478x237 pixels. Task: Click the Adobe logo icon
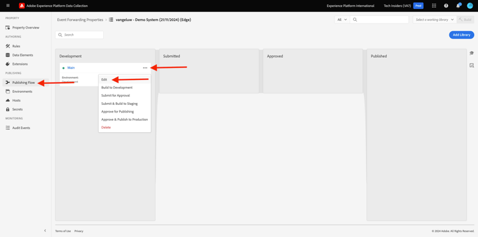(22, 6)
